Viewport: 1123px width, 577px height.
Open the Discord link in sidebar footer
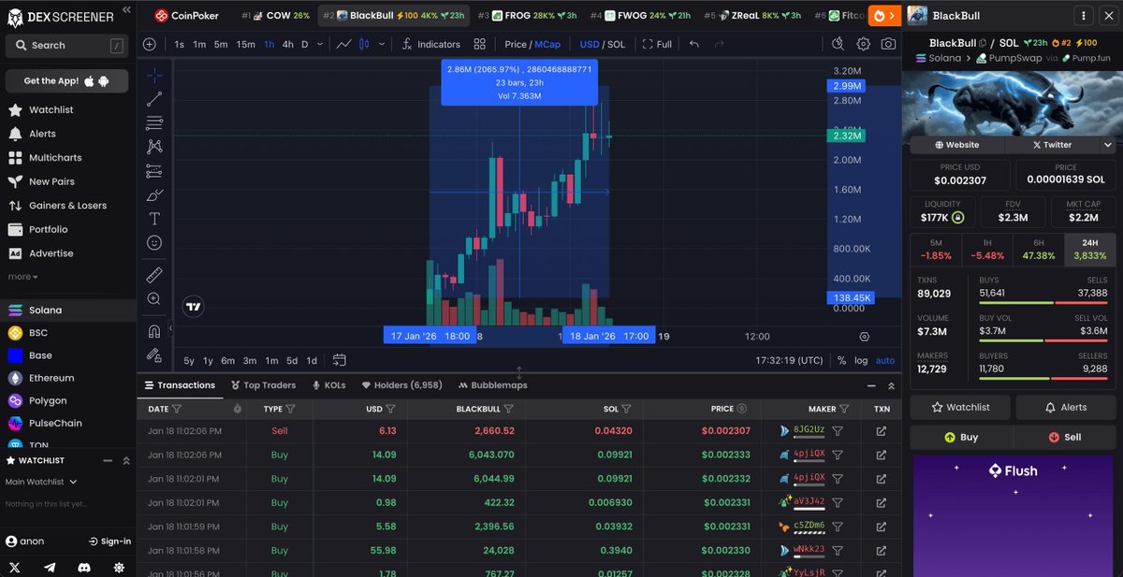tap(85, 568)
